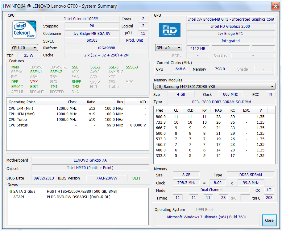Click the SSPEC SR103 field
Viewport: 282px width, 231px height.
[92, 40]
